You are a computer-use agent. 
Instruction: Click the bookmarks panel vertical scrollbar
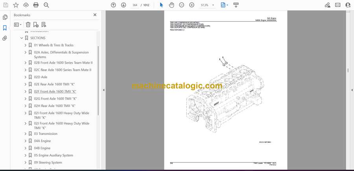pyautogui.click(x=98, y=81)
